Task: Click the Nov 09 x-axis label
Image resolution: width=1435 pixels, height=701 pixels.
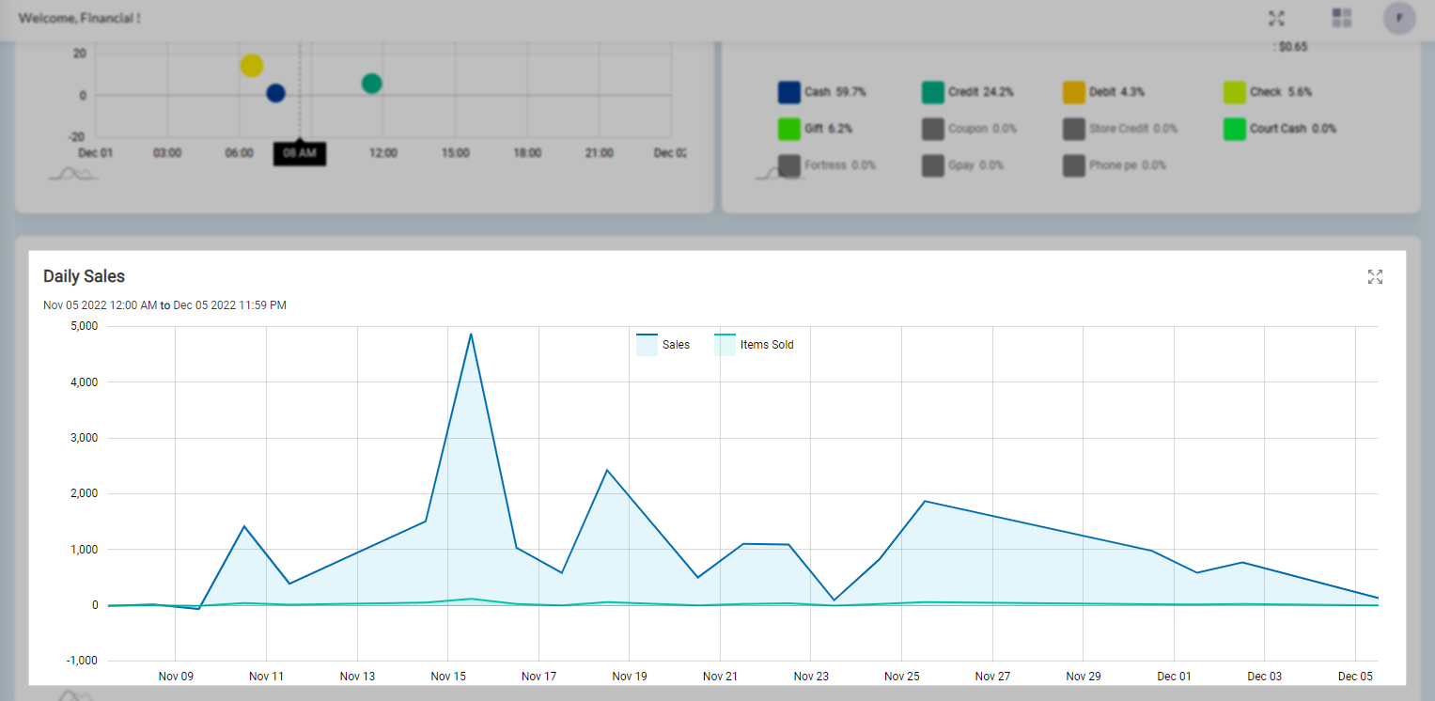Action: click(176, 677)
